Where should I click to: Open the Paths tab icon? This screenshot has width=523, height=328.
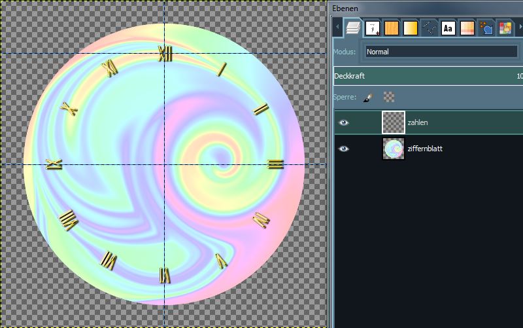430,28
